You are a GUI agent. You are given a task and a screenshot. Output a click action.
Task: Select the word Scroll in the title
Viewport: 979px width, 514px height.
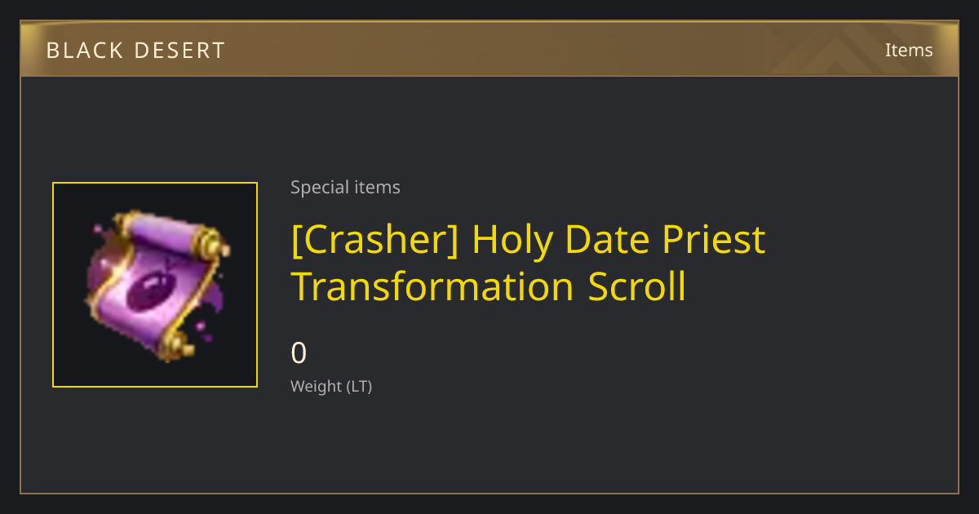coord(637,287)
